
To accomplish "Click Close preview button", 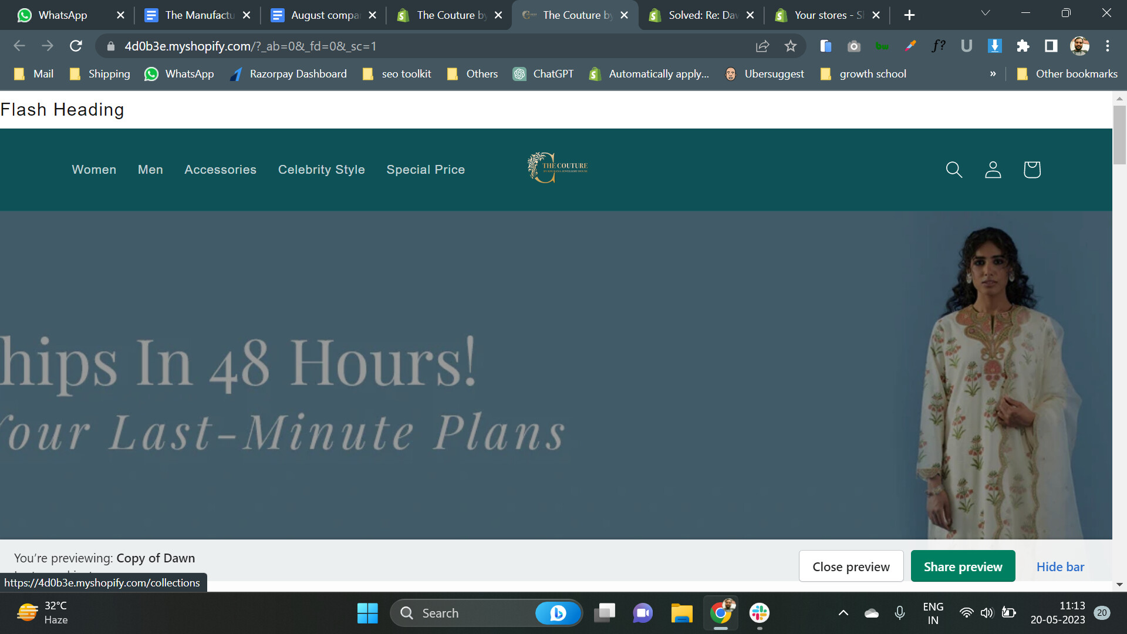I will point(851,566).
